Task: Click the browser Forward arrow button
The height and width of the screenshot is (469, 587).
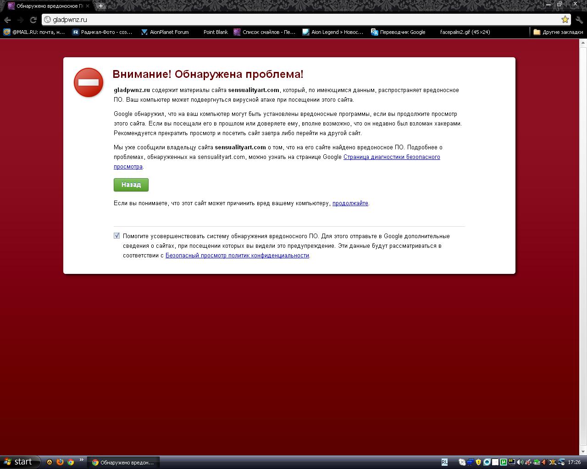Action: (x=20, y=20)
